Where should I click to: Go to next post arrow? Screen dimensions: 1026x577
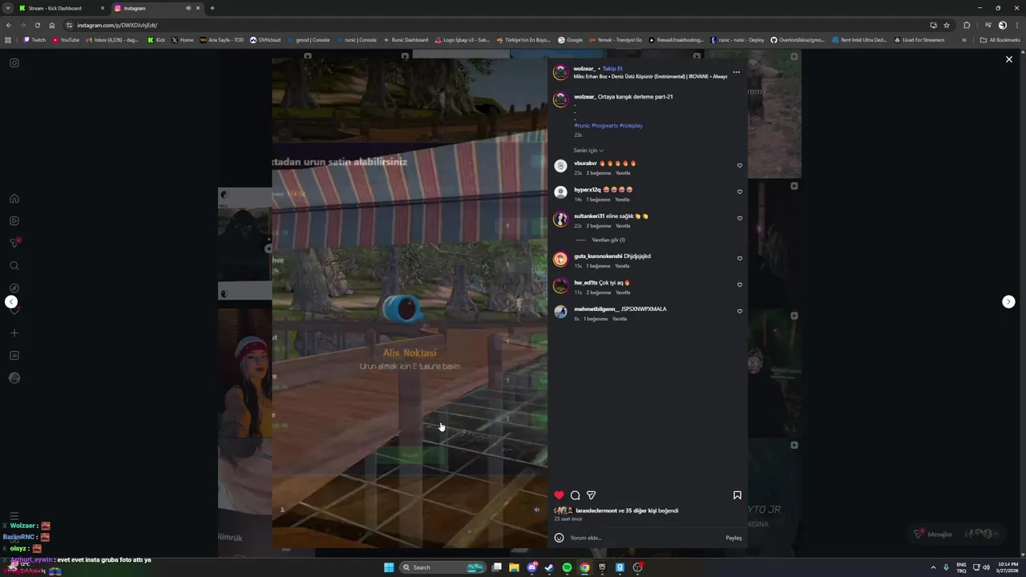point(1008,301)
